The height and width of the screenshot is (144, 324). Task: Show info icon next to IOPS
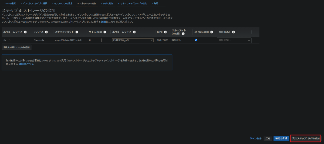click(165, 32)
